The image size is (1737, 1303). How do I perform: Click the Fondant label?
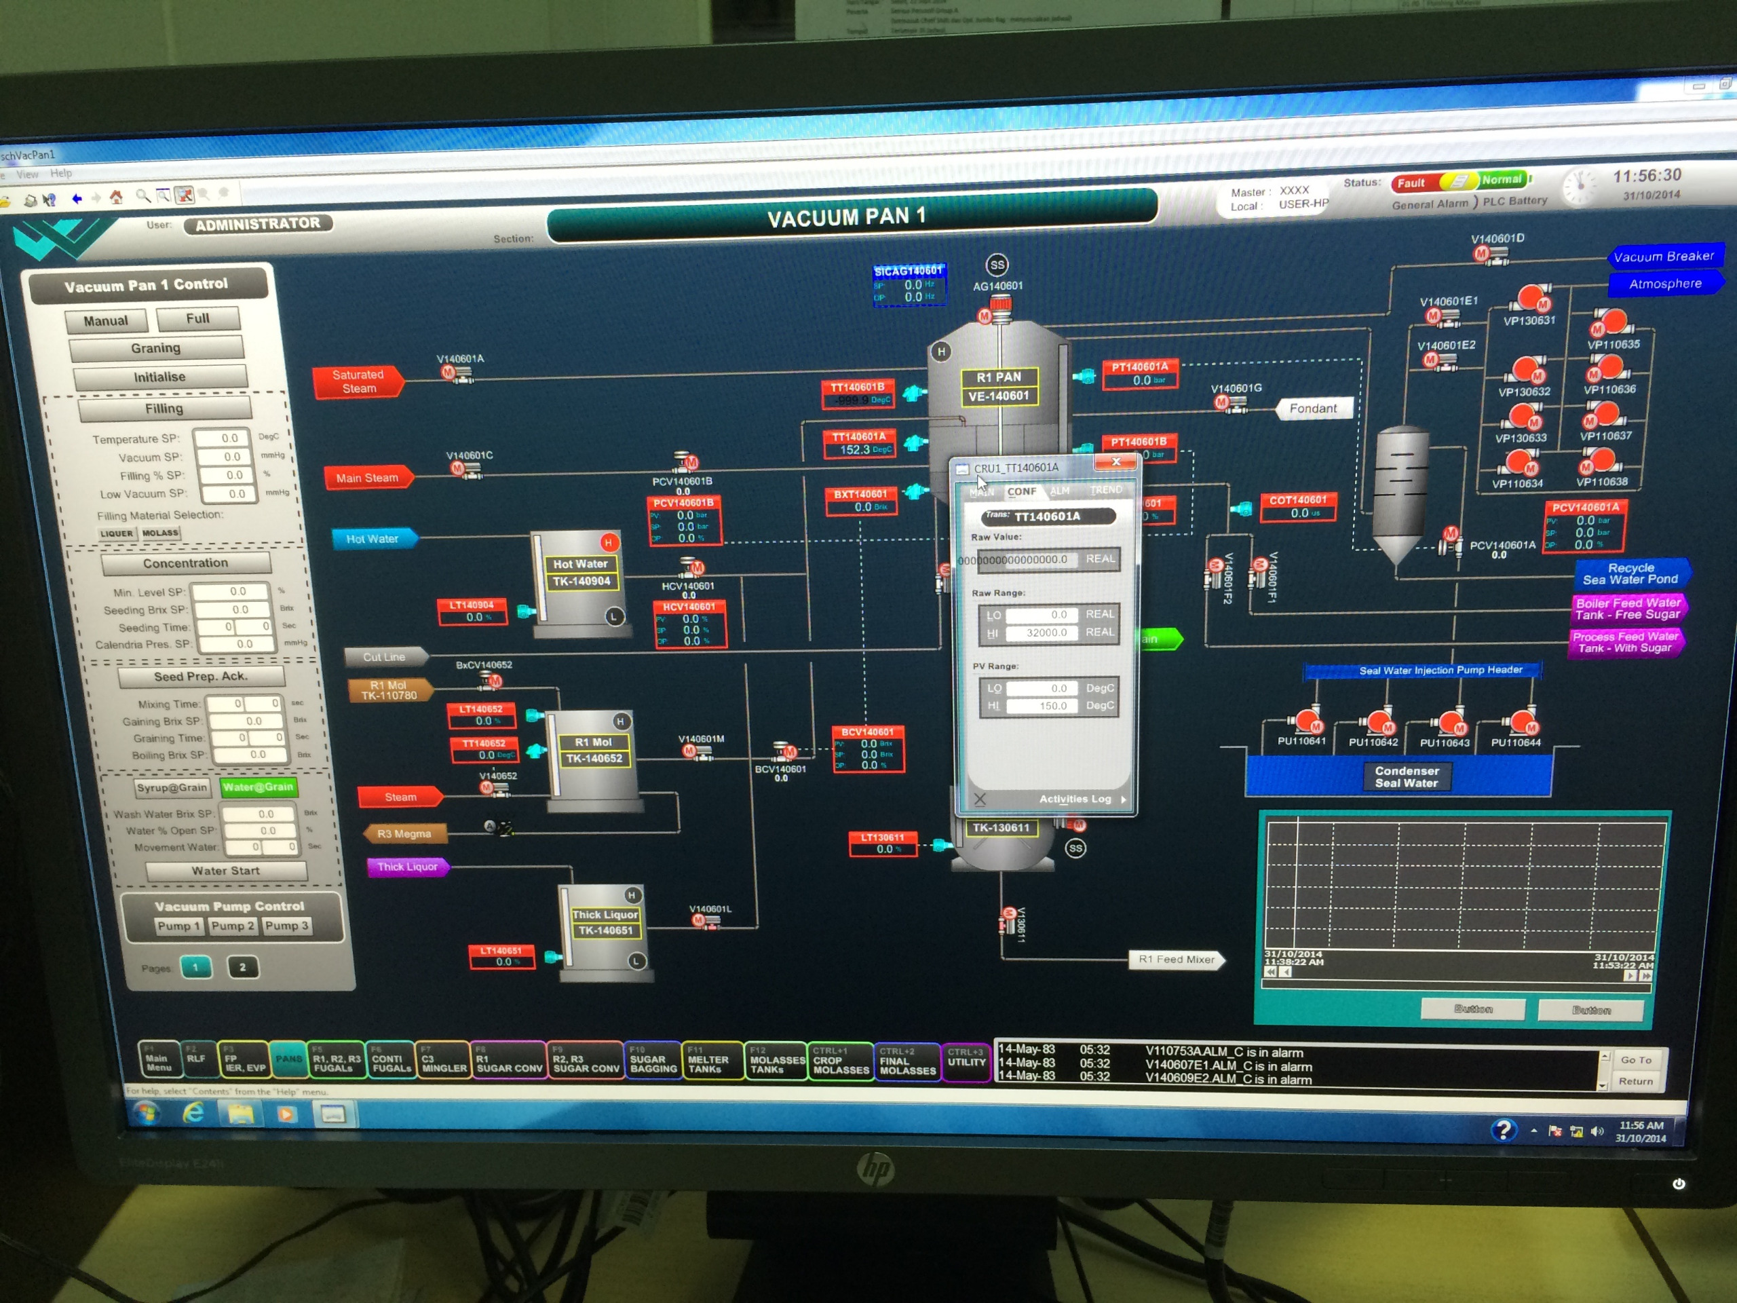(1313, 409)
